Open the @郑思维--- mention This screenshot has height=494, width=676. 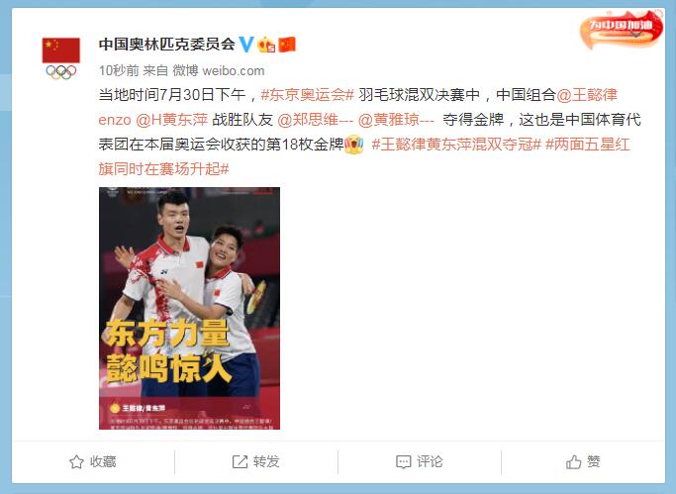pos(315,120)
